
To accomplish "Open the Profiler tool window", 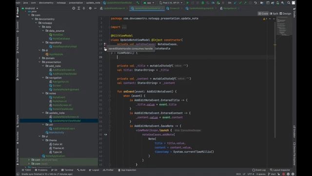I will [108, 170].
